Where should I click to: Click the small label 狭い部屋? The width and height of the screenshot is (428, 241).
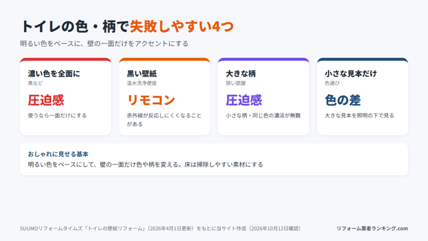(x=236, y=83)
